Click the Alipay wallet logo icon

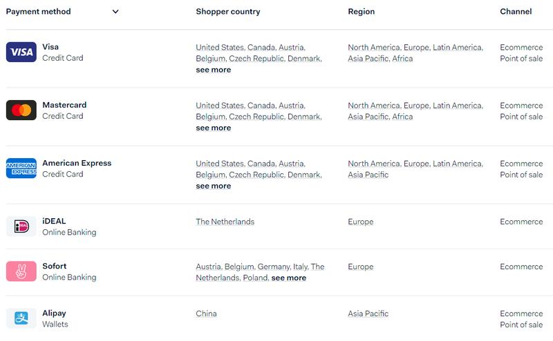[21, 318]
